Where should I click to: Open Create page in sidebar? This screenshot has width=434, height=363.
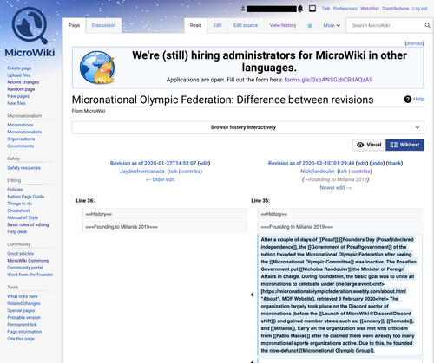[19, 68]
